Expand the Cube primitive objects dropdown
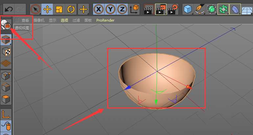Screen dimensions: 253x135 tap(188, 9)
